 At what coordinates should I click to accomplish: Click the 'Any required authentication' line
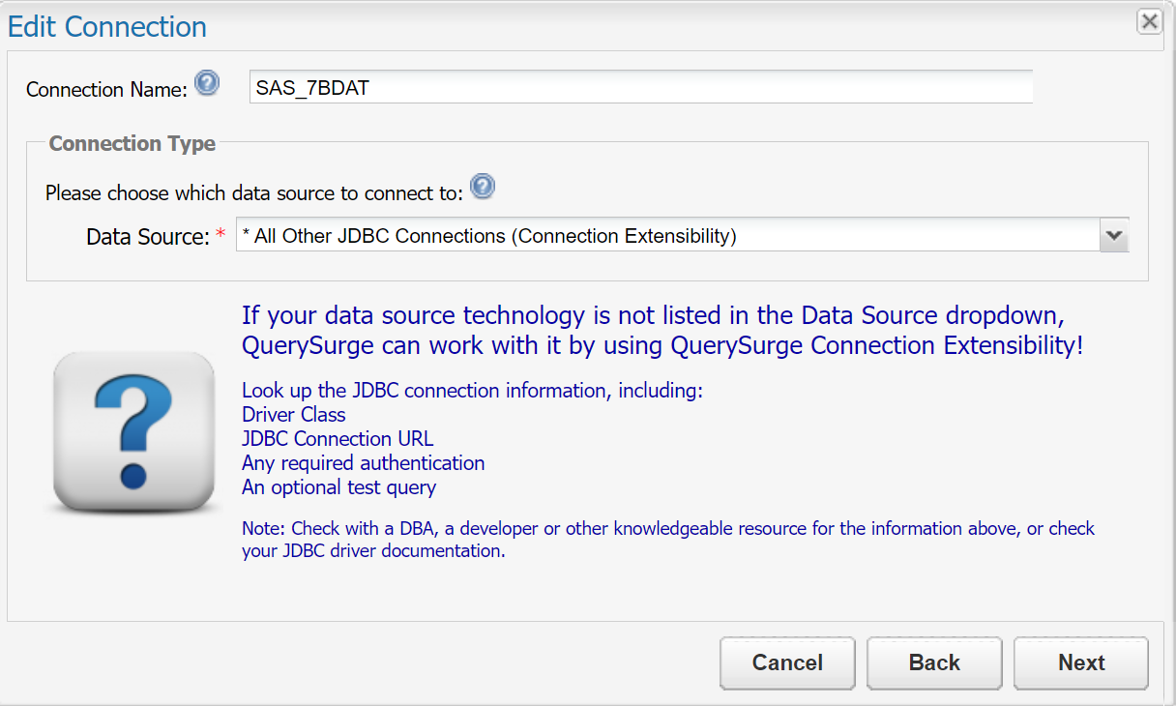coord(363,463)
